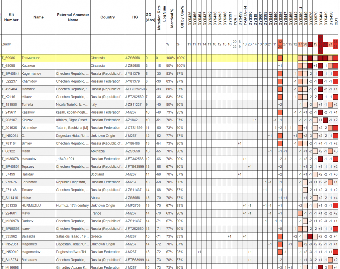Click the Kit Number column header
Image resolution: width=340 pixels, height=269 pixels.
[x=11, y=17]
